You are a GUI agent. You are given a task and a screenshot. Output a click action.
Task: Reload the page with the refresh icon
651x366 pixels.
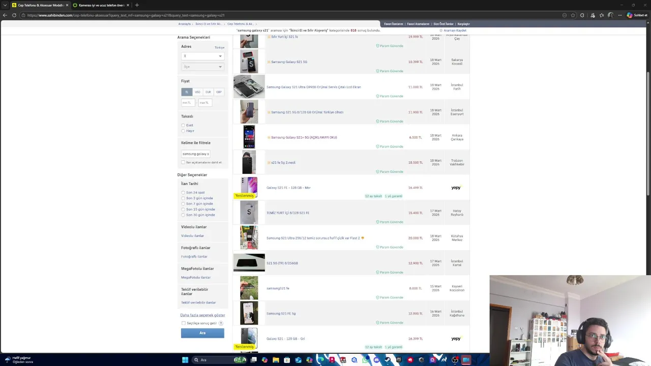tap(14, 15)
